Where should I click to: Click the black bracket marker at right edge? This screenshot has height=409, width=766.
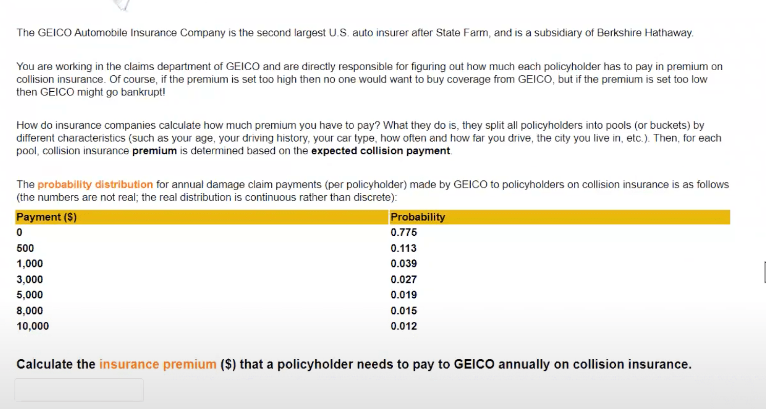coord(764,272)
